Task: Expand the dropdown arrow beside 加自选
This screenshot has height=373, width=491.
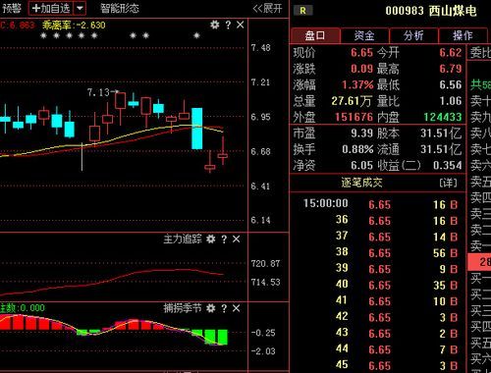Action: (x=80, y=8)
